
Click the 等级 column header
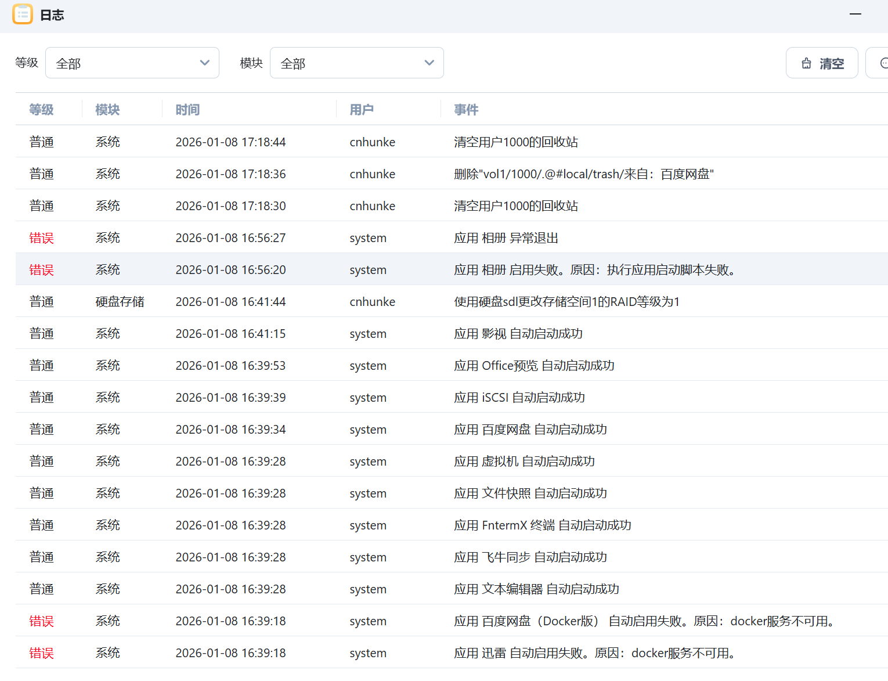(x=41, y=110)
